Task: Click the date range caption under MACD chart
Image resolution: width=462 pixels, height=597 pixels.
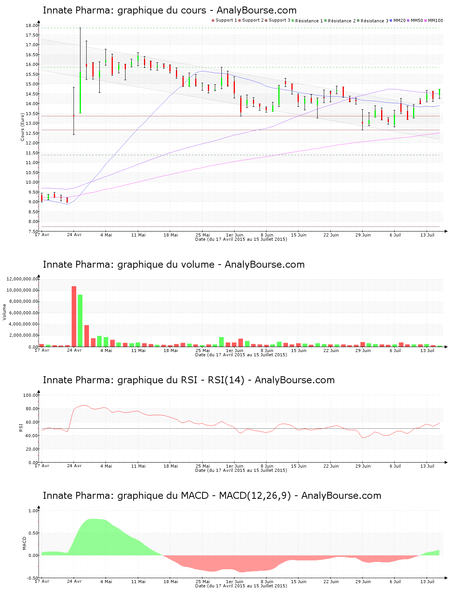Action: [241, 586]
